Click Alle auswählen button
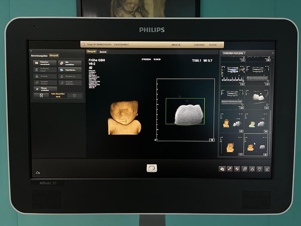 click(70, 63)
